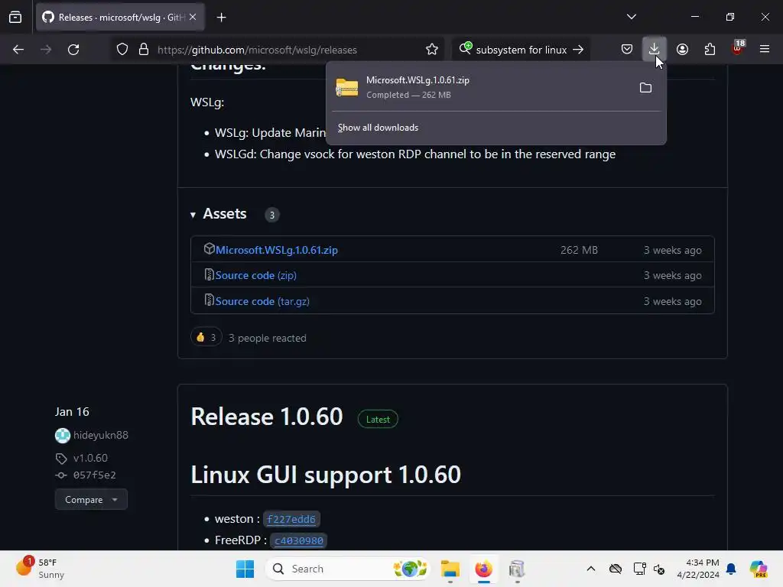
Task: Click the thumbs up reaction button
Action: click(206, 337)
